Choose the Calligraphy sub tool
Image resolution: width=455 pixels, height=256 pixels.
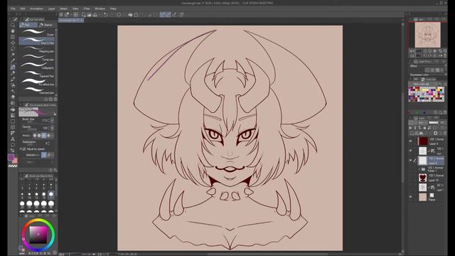36,66
